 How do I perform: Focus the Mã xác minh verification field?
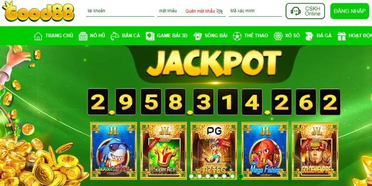click(255, 11)
